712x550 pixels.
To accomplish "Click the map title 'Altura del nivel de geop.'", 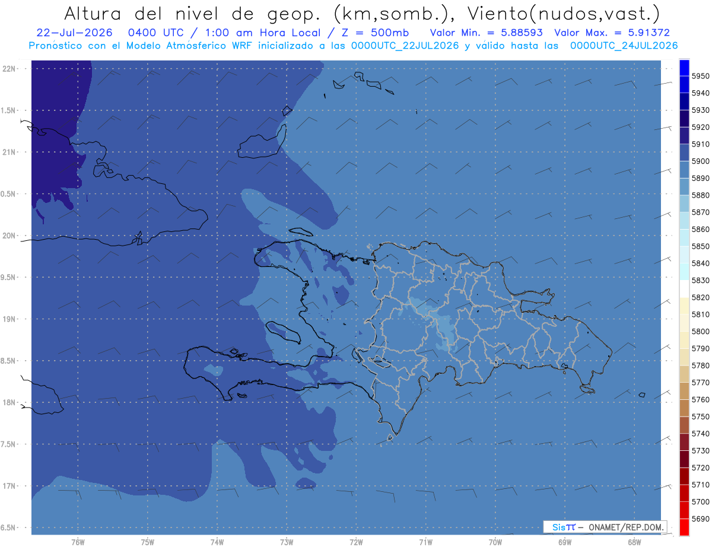I will (x=194, y=13).
